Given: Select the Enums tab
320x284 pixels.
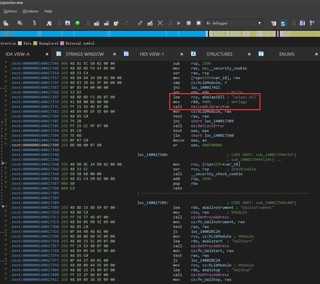Looking at the screenshot, I should [287, 54].
